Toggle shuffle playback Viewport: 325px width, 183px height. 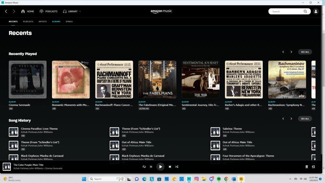(x=177, y=167)
